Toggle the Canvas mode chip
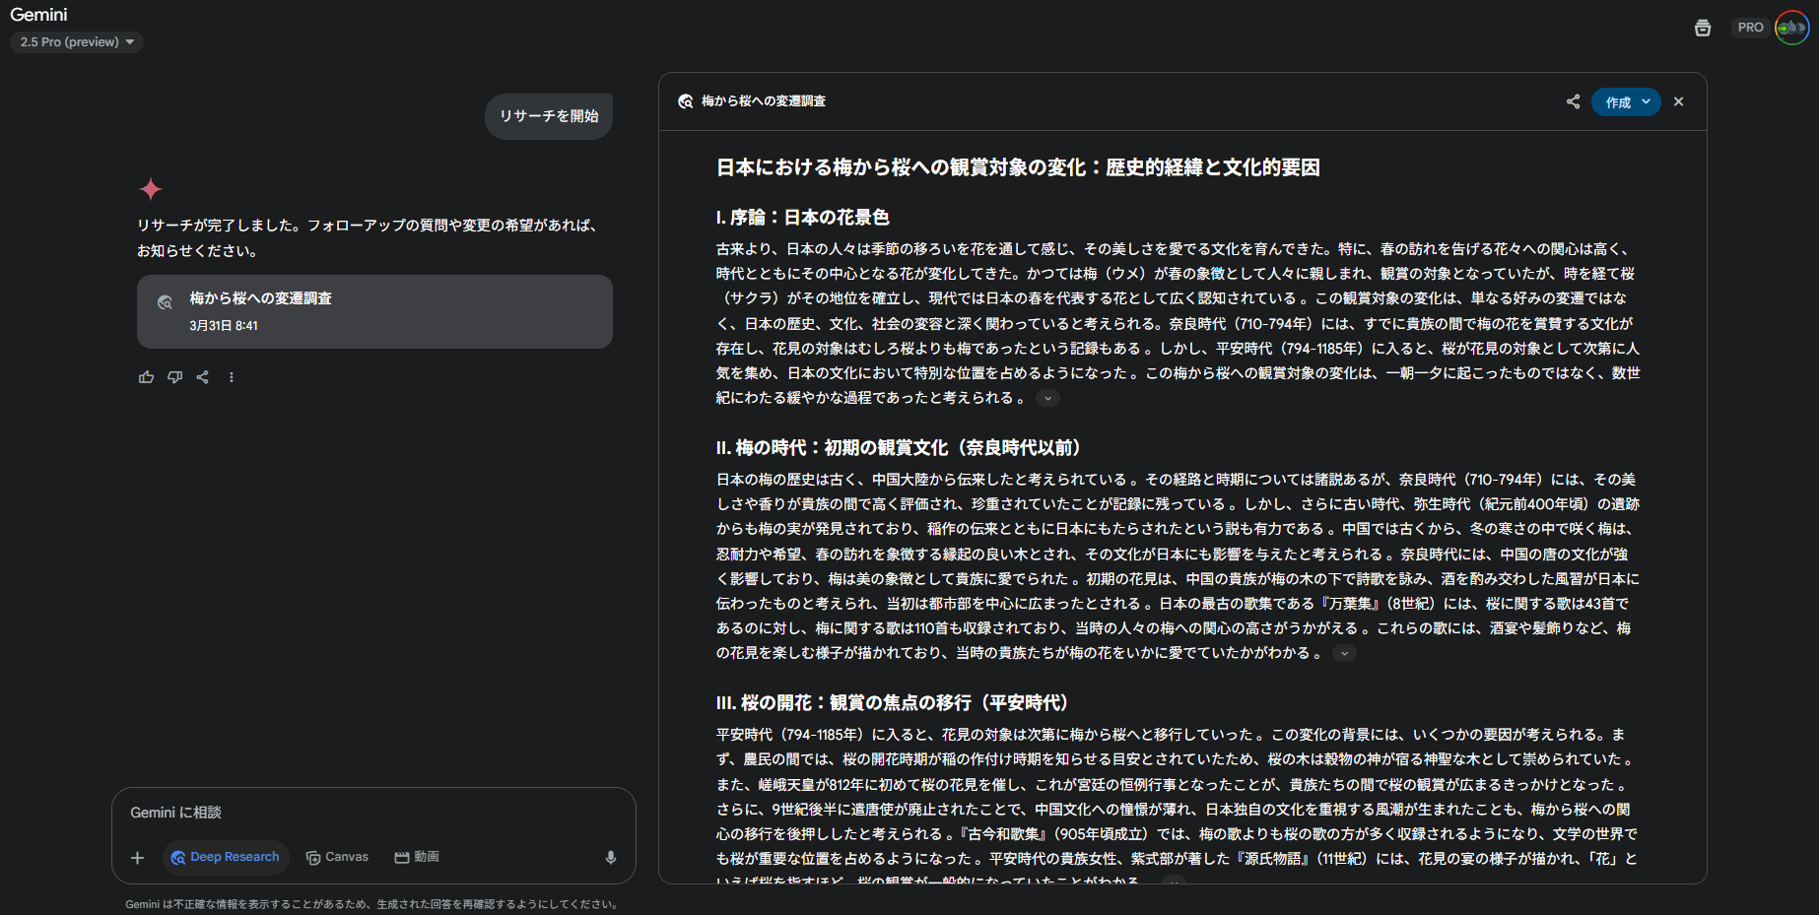This screenshot has height=915, width=1819. pyautogui.click(x=337, y=858)
